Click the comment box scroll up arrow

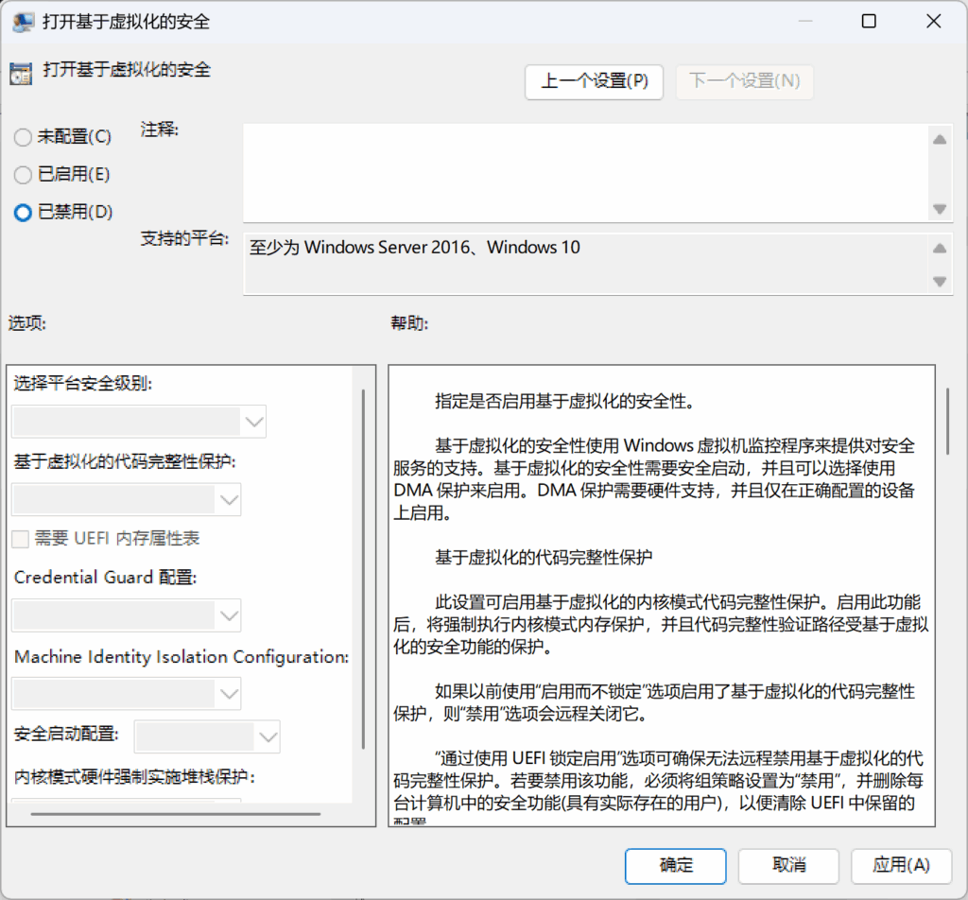939,140
